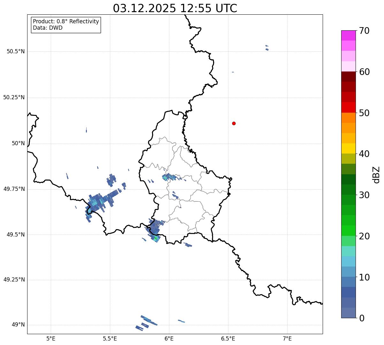The image size is (384, 345).
Task: Click the Data: DWD label
Action: [x=48, y=28]
